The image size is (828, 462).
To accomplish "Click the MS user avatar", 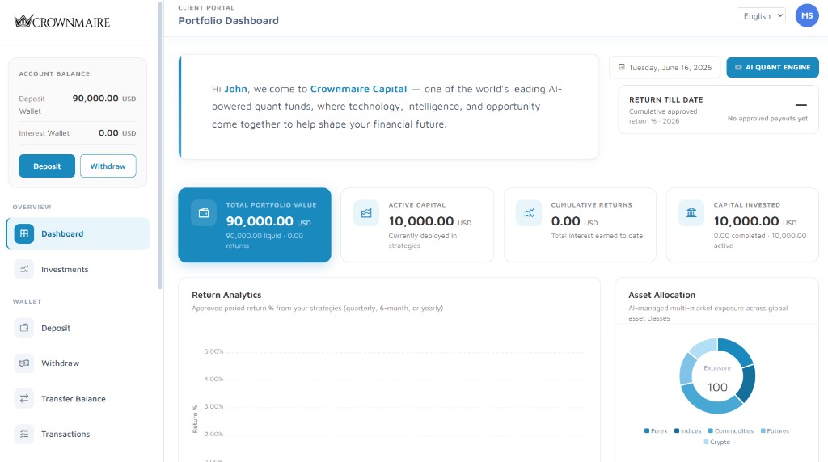I will [x=807, y=16].
